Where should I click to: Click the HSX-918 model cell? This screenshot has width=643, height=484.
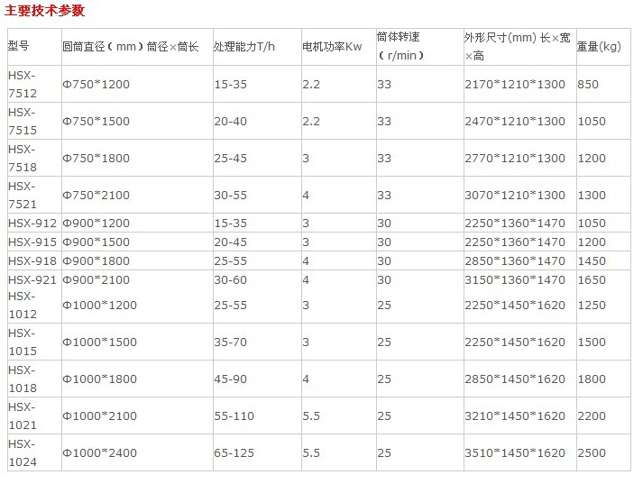click(32, 260)
